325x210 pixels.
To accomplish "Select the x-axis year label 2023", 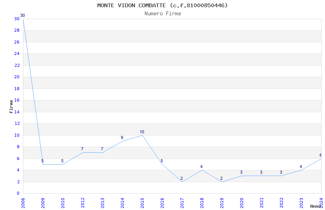I will pos(301,203).
